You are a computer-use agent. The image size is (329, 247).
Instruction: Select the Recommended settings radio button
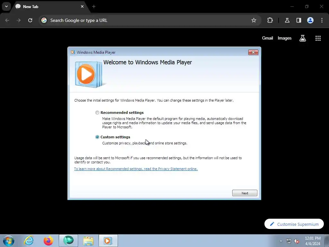click(97, 113)
